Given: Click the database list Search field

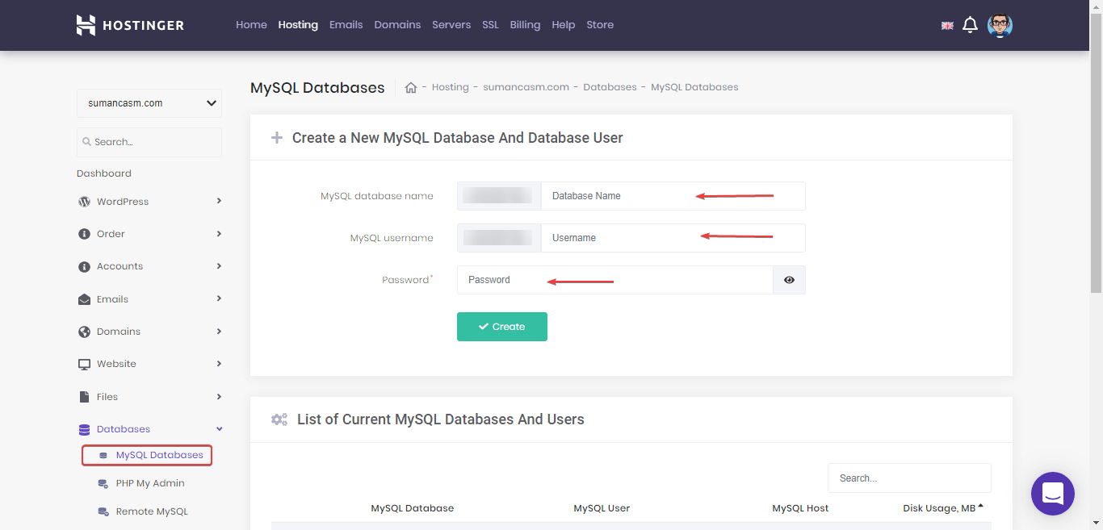Looking at the screenshot, I should (x=909, y=478).
